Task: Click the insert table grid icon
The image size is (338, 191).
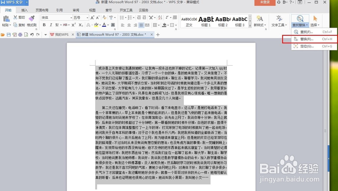Action: [175, 18]
